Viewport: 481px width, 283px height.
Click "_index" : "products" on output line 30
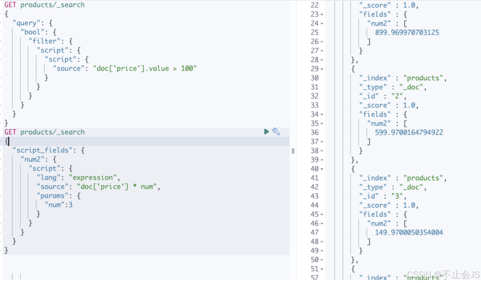(x=403, y=78)
